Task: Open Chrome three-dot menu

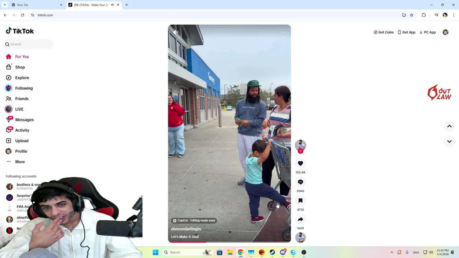Action: [x=454, y=15]
